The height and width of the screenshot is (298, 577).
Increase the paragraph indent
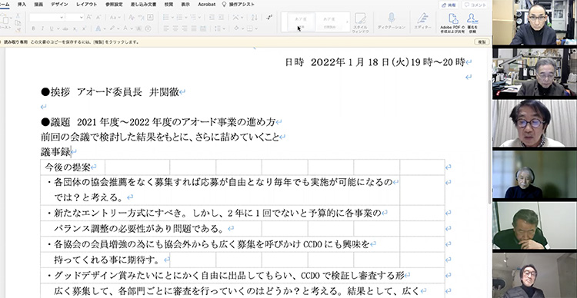pyautogui.click(x=221, y=17)
